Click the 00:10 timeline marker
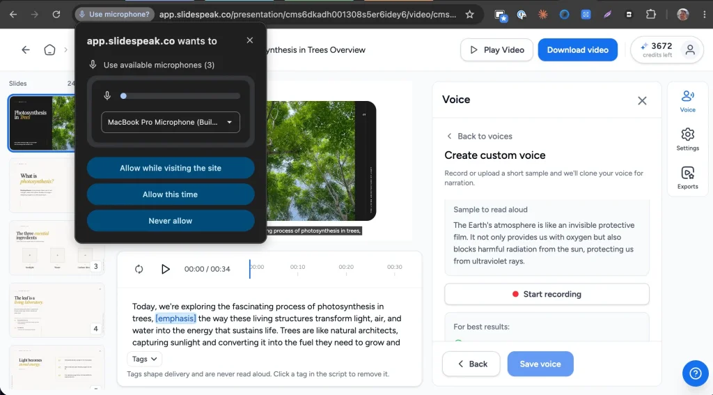 (297, 267)
